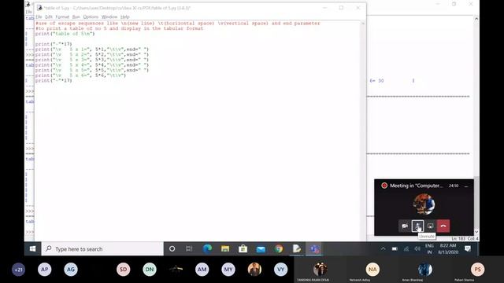Open the Options menu in IDLE editor
504x283 pixels.
pyautogui.click(x=91, y=17)
